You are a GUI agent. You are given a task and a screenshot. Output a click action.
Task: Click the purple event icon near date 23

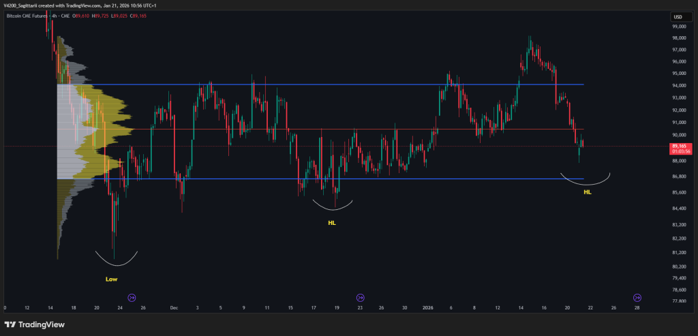[x=360, y=298]
